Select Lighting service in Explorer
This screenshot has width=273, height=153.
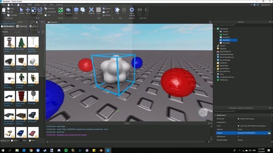[223, 48]
